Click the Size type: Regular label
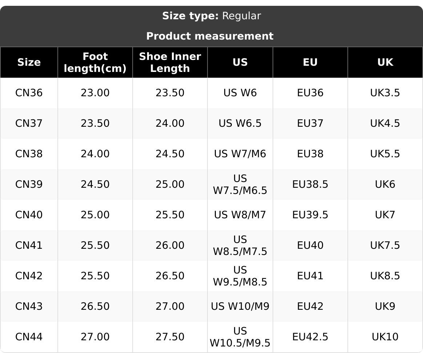Screen dimensions: 423x353 click(x=211, y=16)
